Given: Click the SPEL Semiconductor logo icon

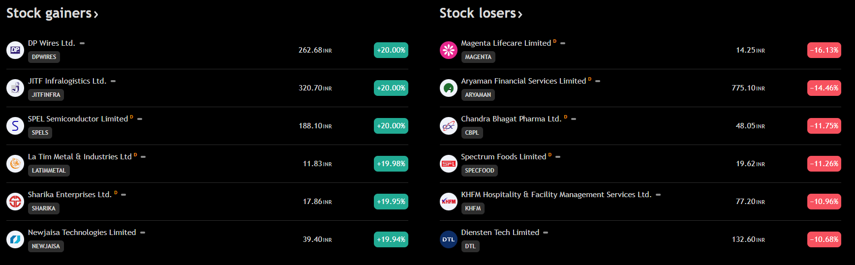Looking at the screenshot, I should tap(15, 126).
